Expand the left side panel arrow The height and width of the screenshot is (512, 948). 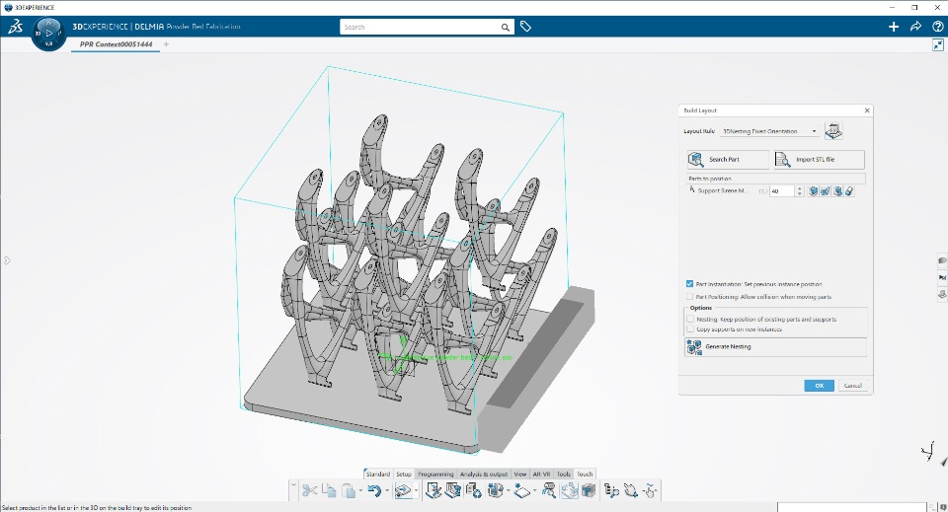(x=7, y=260)
